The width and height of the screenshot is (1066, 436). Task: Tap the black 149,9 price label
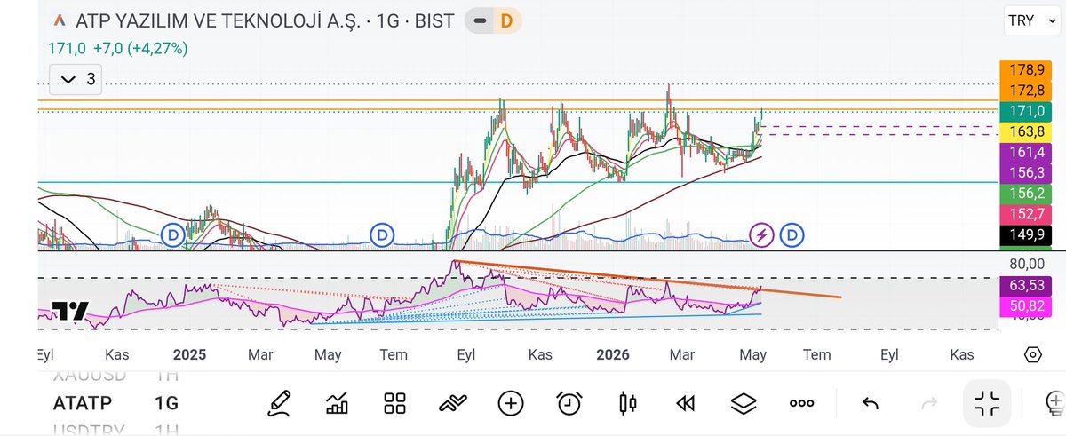pyautogui.click(x=1026, y=234)
